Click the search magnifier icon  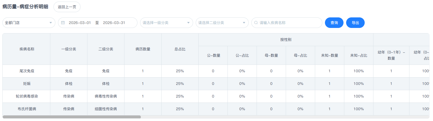click(256, 23)
